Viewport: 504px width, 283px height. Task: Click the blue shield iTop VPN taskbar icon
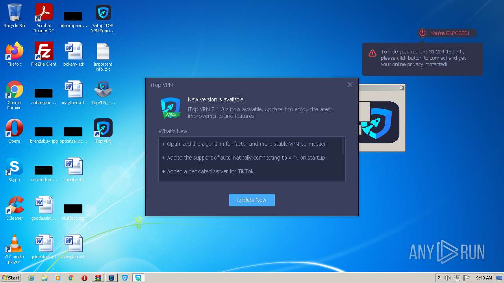point(125,278)
